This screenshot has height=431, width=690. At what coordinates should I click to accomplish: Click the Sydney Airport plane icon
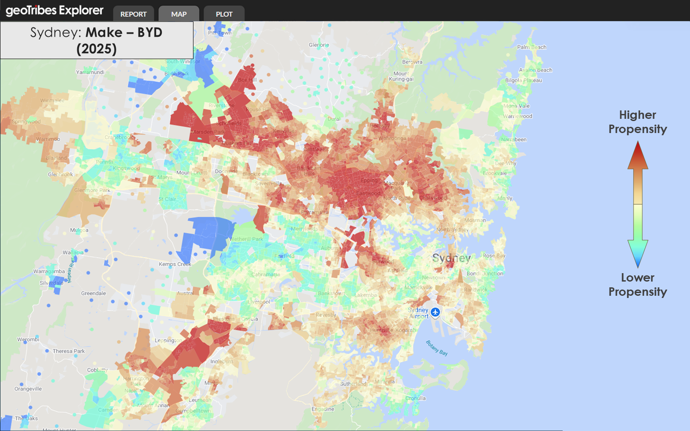click(x=435, y=312)
